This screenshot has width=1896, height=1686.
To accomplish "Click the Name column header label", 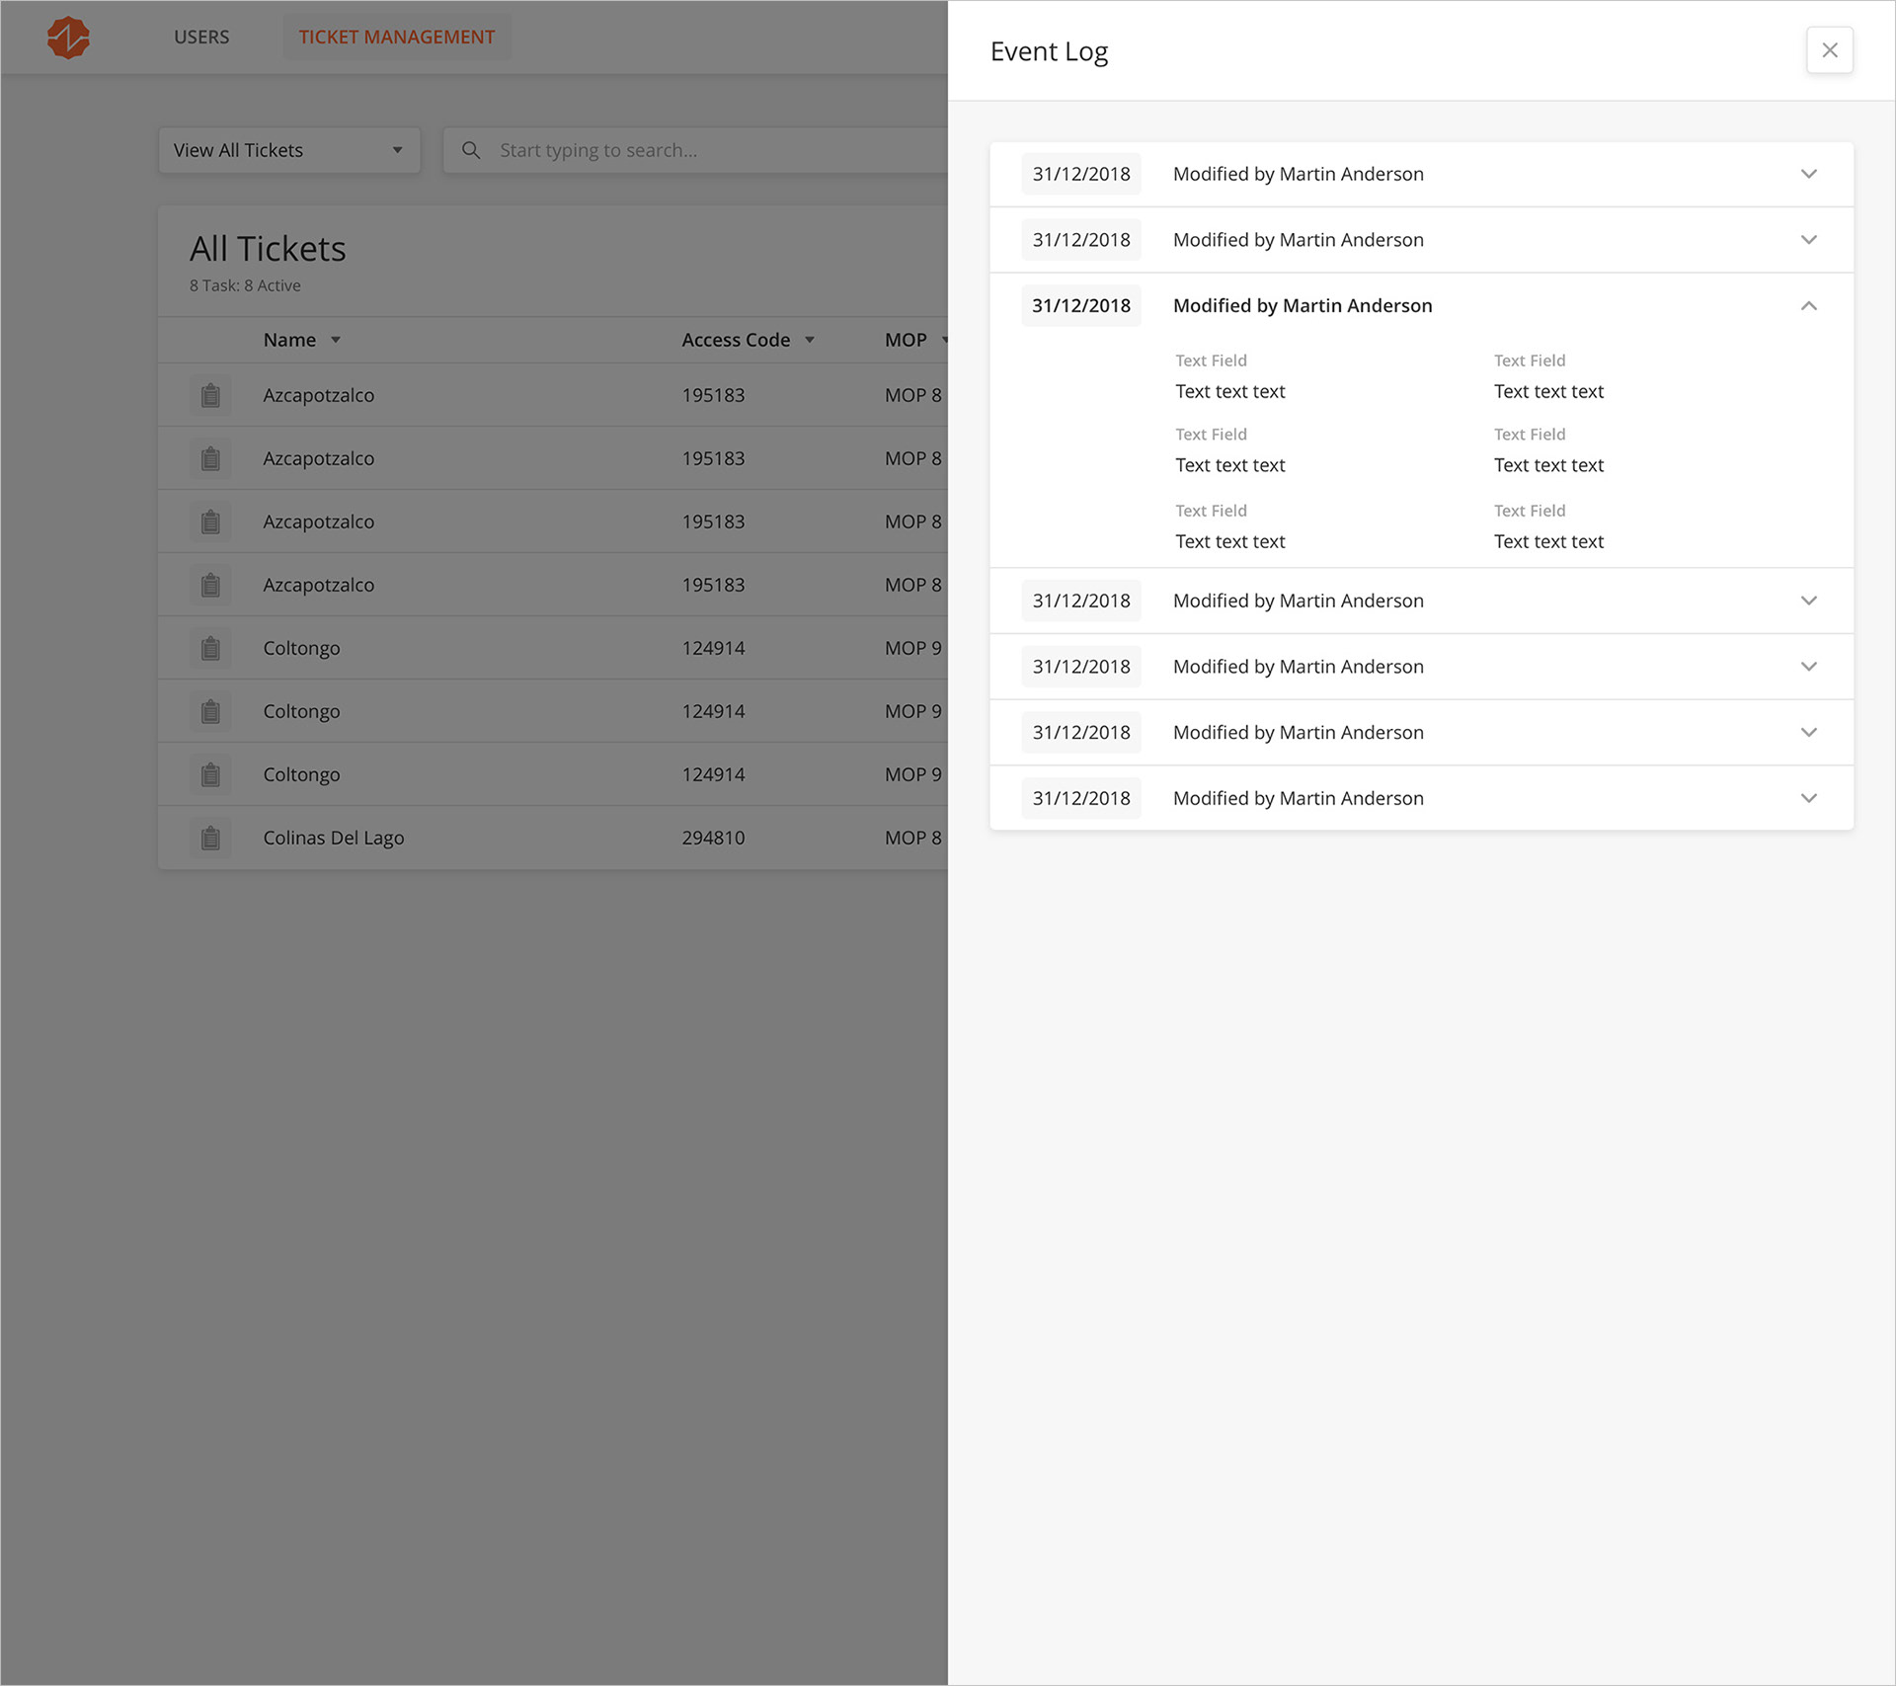I will pyautogui.click(x=289, y=340).
